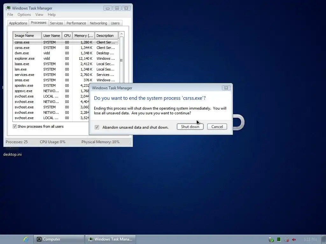
Task: Select highlighted csrss.exe row using 1,280 K
Action: [x=66, y=42]
